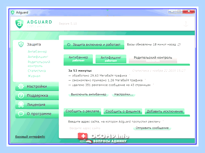The width and height of the screenshot is (205, 153).
Task: Select the Настройки sidebar section
Action: tap(37, 87)
